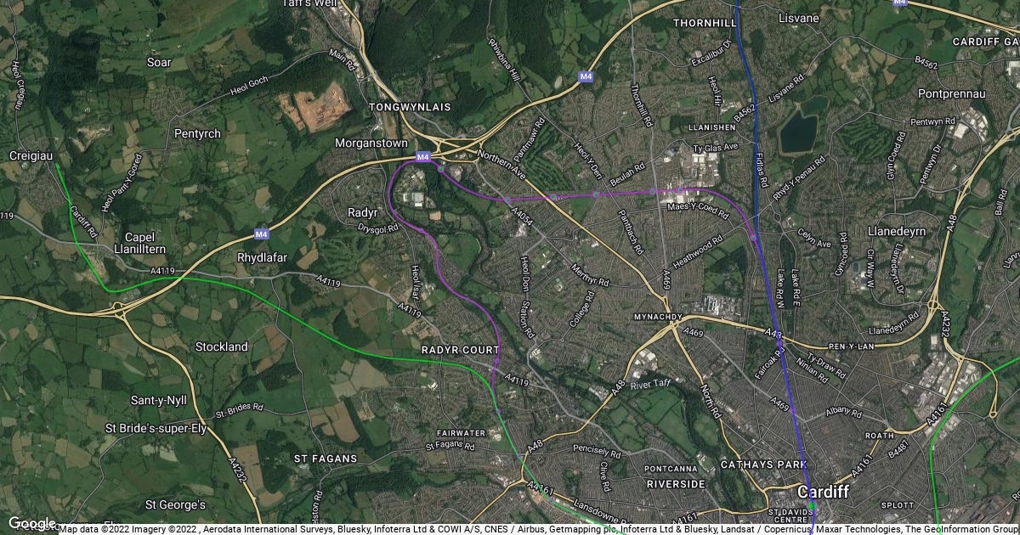Click the green station marker below Cardiff
Viewport: 1020px width, 535px height.
click(x=812, y=506)
